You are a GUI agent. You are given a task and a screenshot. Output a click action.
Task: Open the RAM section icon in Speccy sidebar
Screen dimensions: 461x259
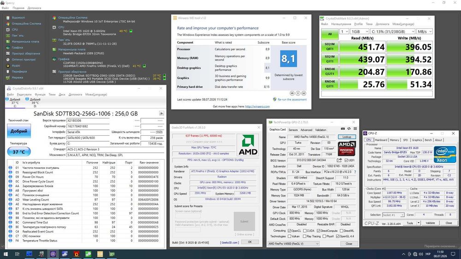coord(8,36)
